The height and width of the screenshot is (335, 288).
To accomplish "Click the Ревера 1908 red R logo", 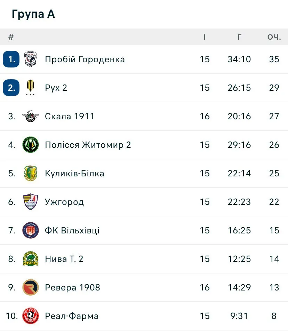I will [31, 287].
